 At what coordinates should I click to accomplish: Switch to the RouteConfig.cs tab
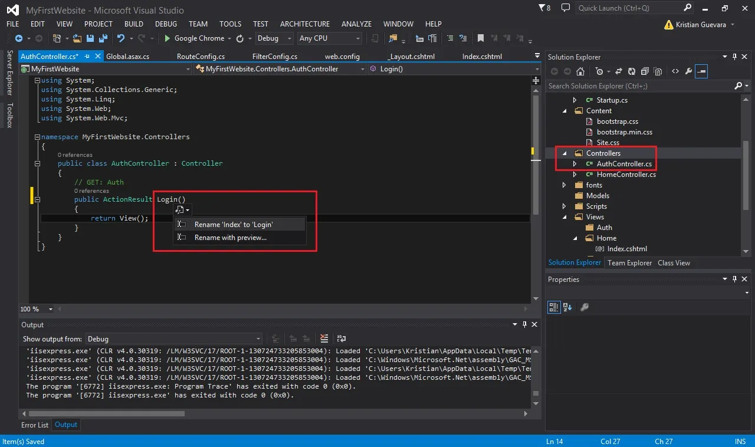(x=201, y=57)
